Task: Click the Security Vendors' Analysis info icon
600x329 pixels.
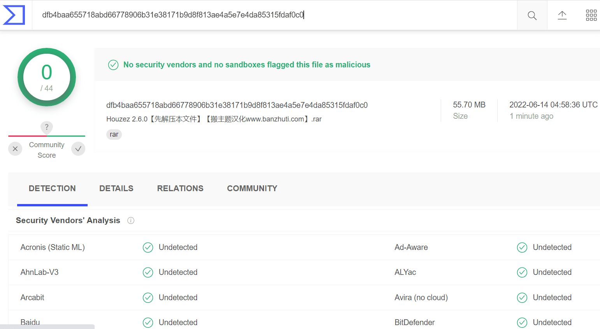Action: tap(131, 221)
